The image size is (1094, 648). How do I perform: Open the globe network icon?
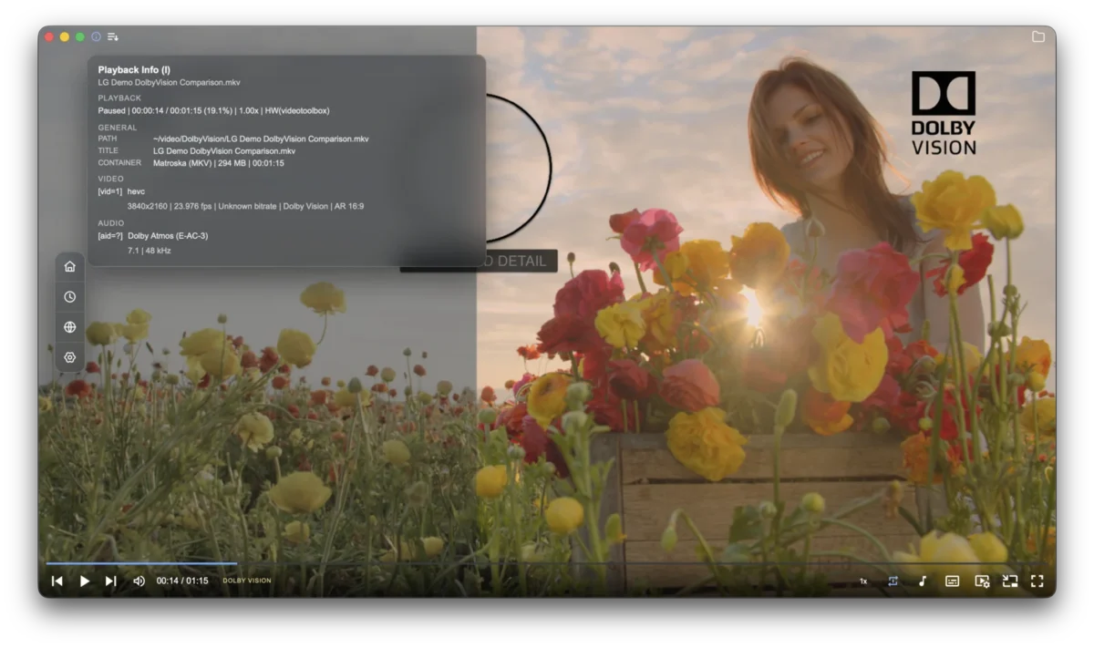(70, 327)
